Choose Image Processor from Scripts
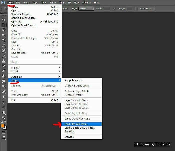This screenshot has width=175, height=151. pyautogui.click(x=81, y=80)
